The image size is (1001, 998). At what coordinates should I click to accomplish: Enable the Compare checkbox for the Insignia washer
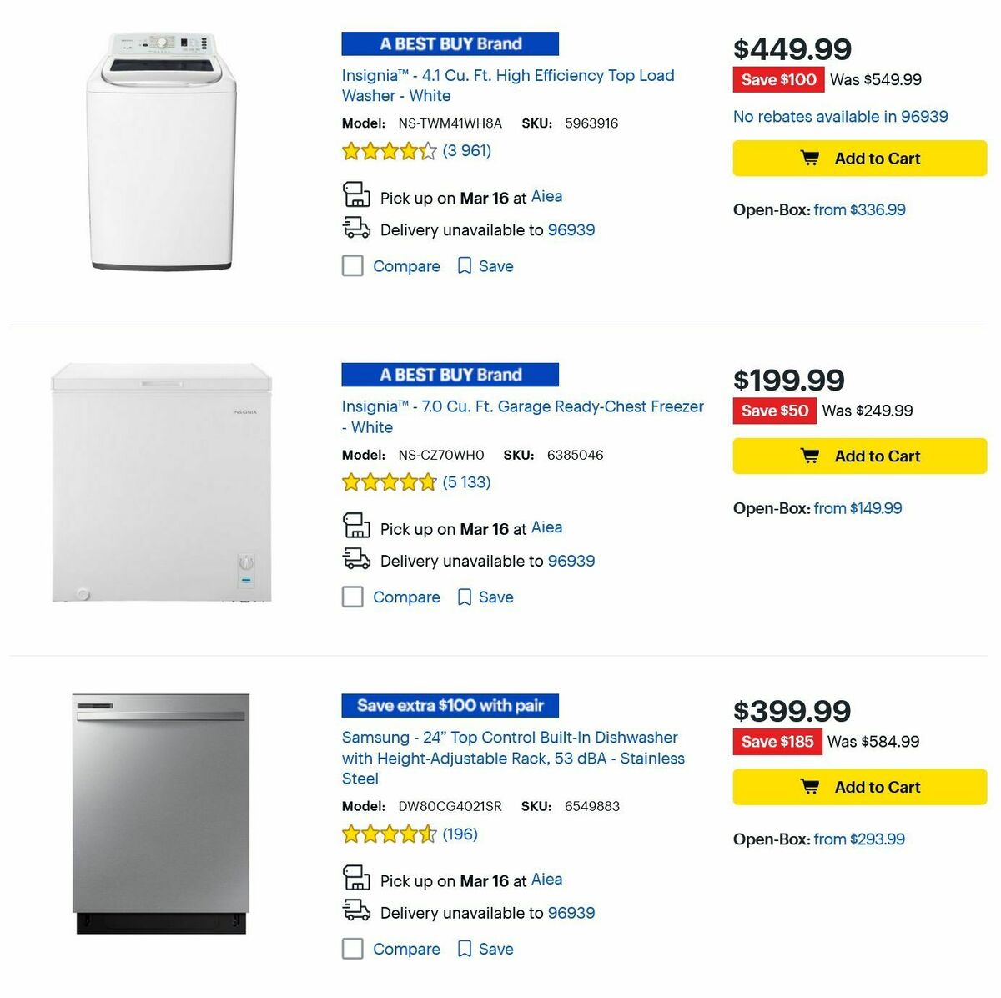point(352,265)
